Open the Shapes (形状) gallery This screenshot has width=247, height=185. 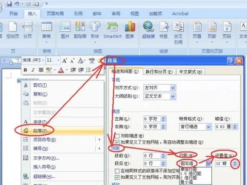(95, 32)
